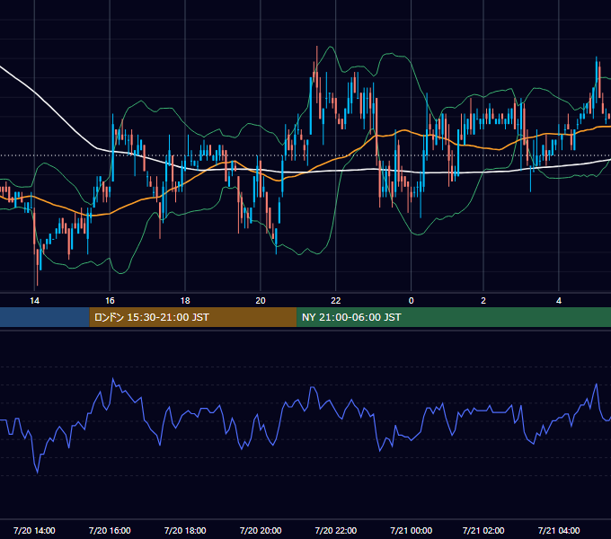
Task: Click the 4 hour tick label
Action: pos(558,300)
